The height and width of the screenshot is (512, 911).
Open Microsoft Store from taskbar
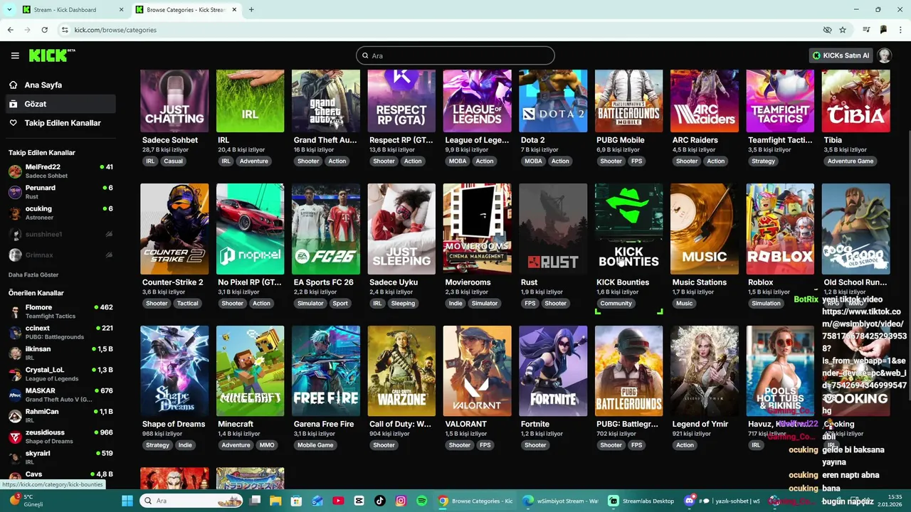[296, 501]
